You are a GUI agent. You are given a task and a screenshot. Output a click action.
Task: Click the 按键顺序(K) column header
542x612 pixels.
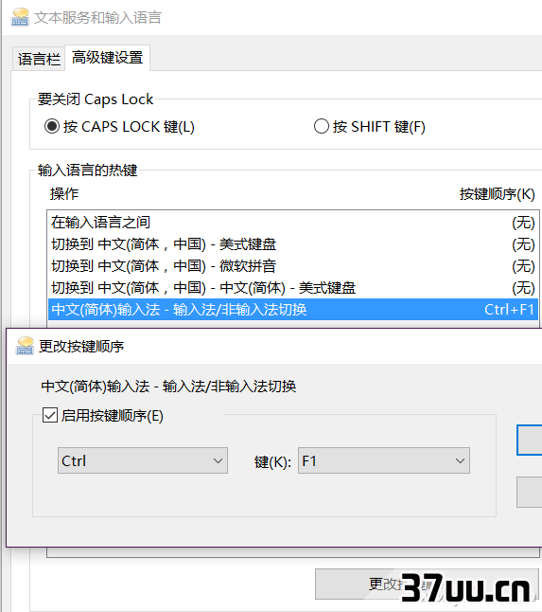(498, 194)
